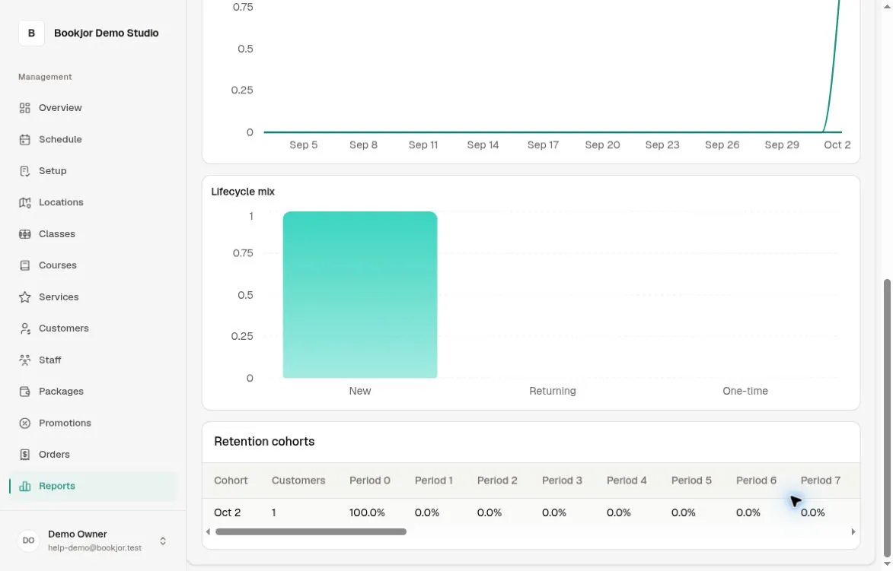Viewport: 893px width, 571px height.
Task: Click the Orders receipt icon
Action: [24, 455]
